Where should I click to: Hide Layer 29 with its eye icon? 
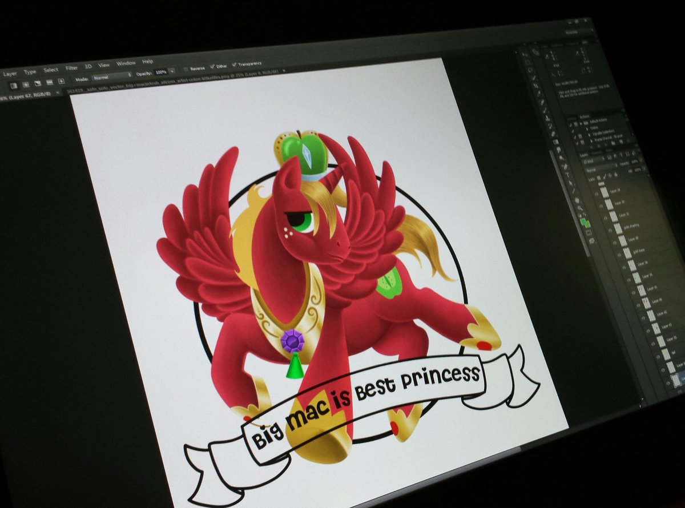pyautogui.click(x=597, y=194)
